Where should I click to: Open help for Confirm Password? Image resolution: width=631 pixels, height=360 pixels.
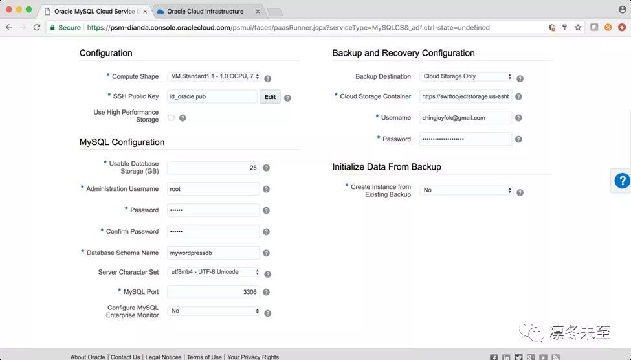click(266, 232)
